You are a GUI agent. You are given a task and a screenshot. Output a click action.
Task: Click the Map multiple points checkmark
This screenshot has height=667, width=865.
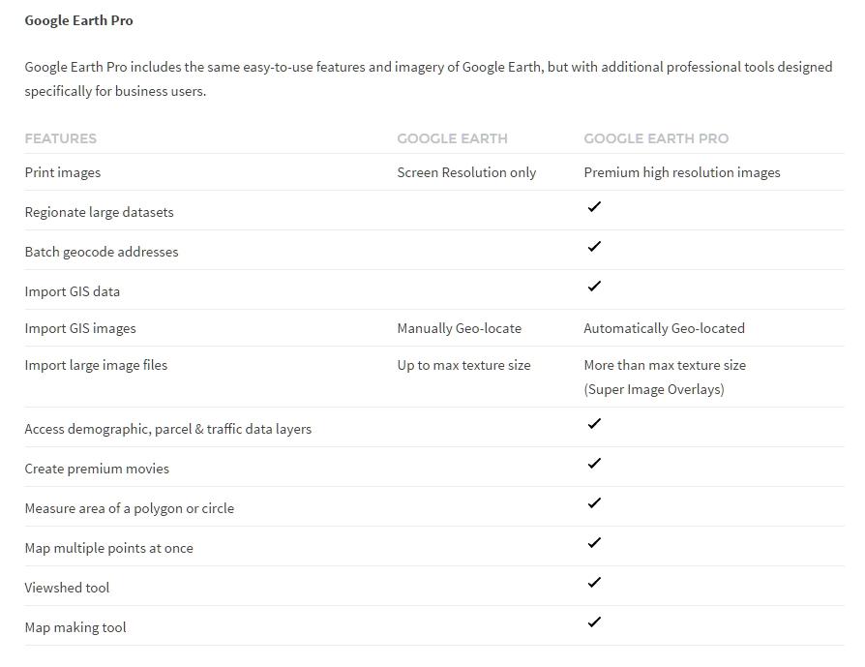(x=594, y=543)
